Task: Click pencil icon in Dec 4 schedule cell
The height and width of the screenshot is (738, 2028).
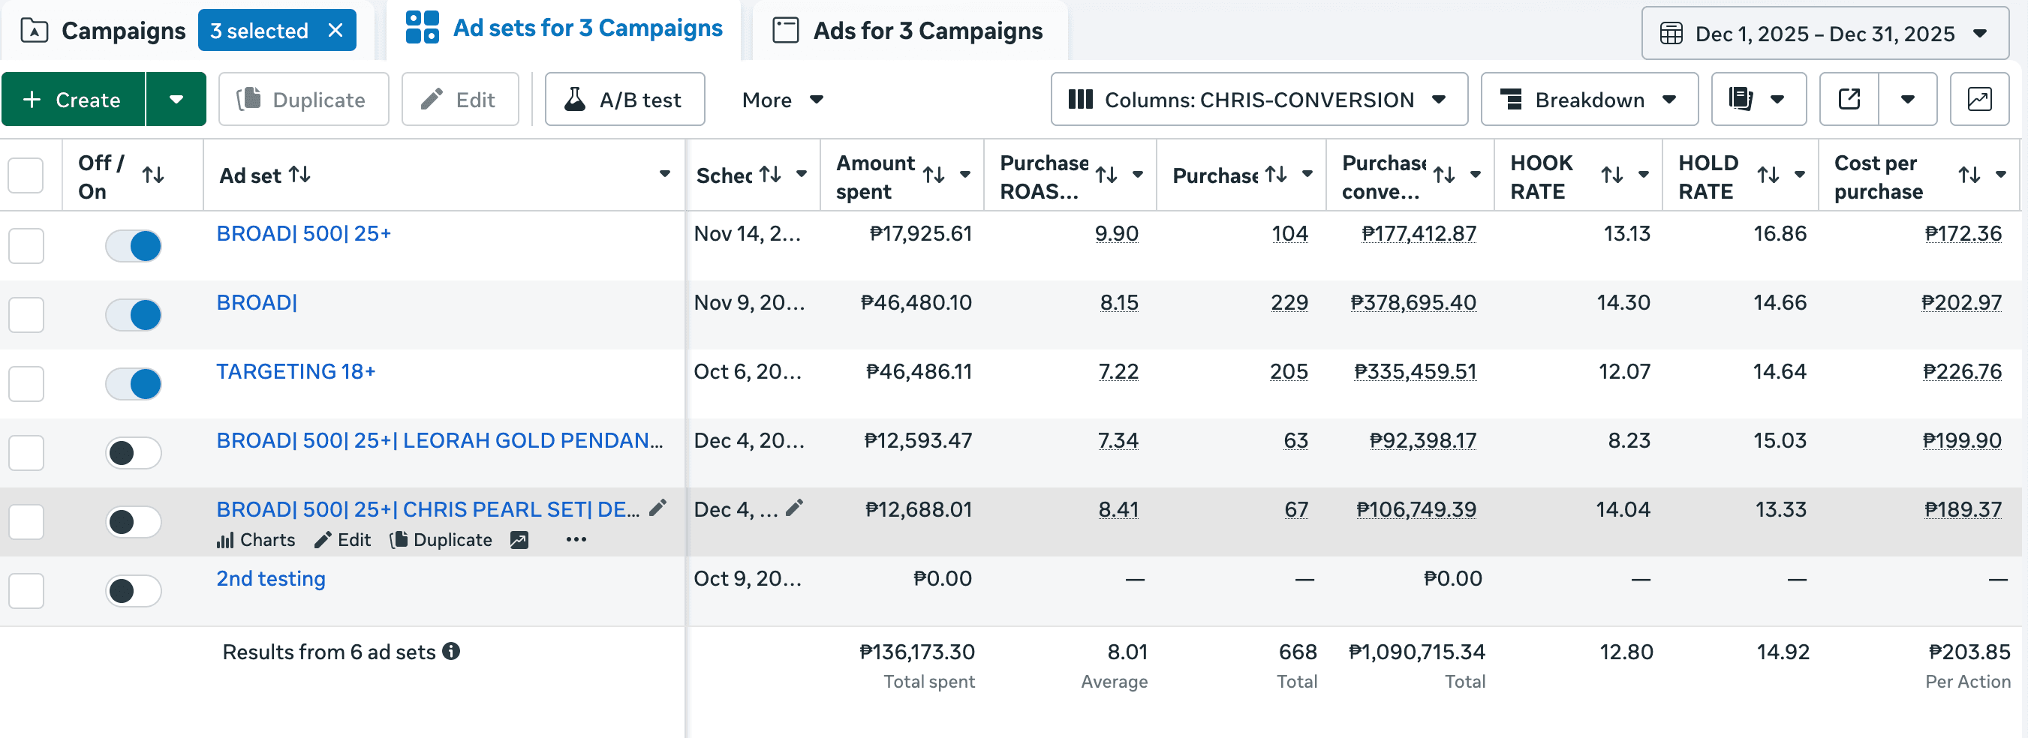Action: point(794,508)
